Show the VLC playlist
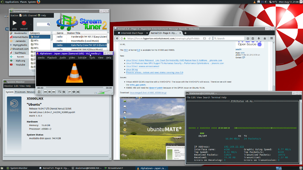This screenshot has height=170, width=303. [70, 92]
